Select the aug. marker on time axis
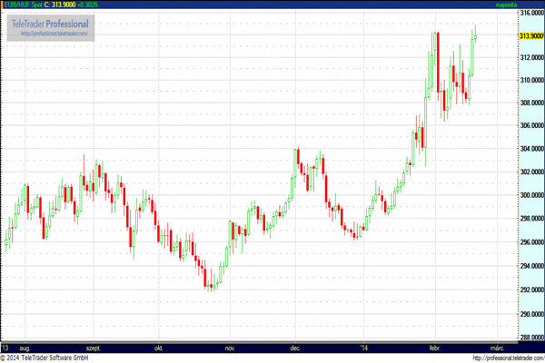 tap(25, 348)
